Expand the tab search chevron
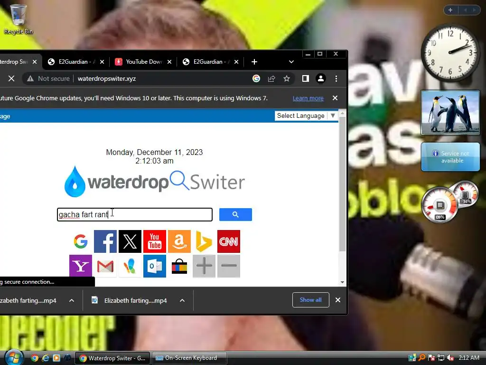 (291, 62)
